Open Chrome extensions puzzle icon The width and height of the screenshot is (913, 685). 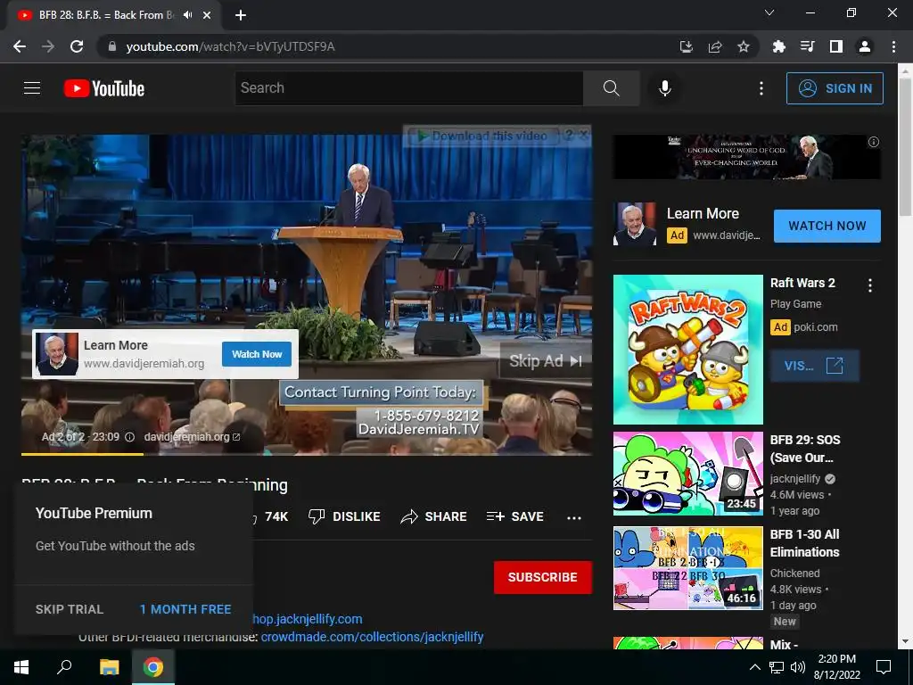coord(778,46)
